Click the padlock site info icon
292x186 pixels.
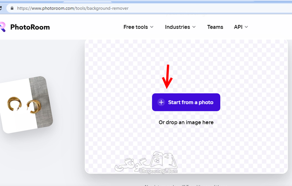(12, 8)
